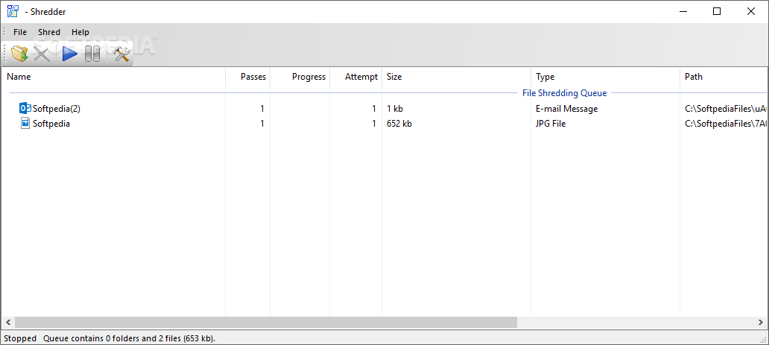Click the Shredder app icon in title bar
Image resolution: width=769 pixels, height=345 pixels.
click(x=13, y=11)
